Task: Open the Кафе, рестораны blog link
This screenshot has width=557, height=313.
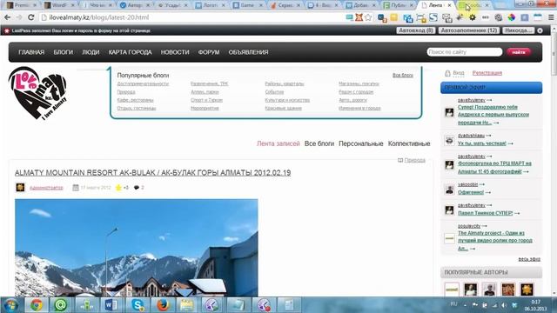Action: pos(135,100)
